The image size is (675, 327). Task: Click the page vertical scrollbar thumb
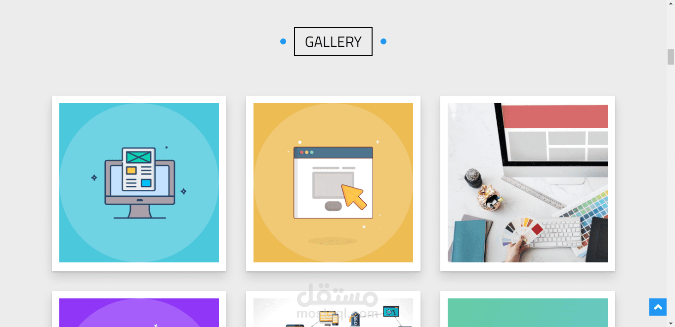click(671, 57)
